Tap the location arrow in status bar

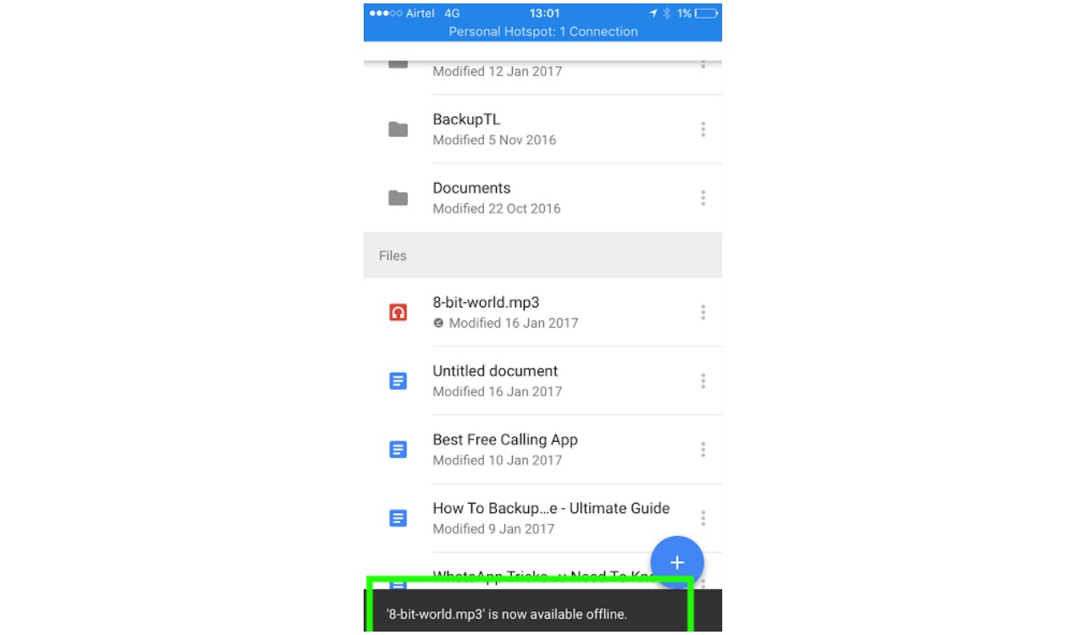tap(654, 14)
